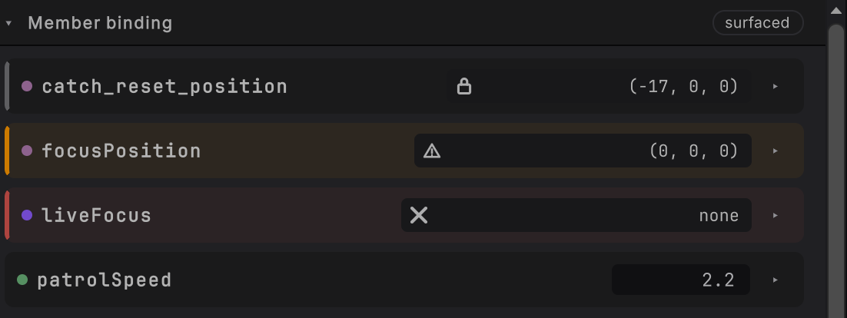The image size is (847, 318).
Task: Expand the liveFocus row arrow
Action: coord(776,215)
